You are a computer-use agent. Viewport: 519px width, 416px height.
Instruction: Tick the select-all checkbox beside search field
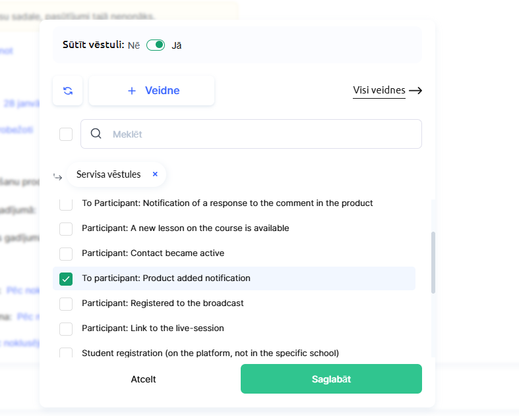66,134
